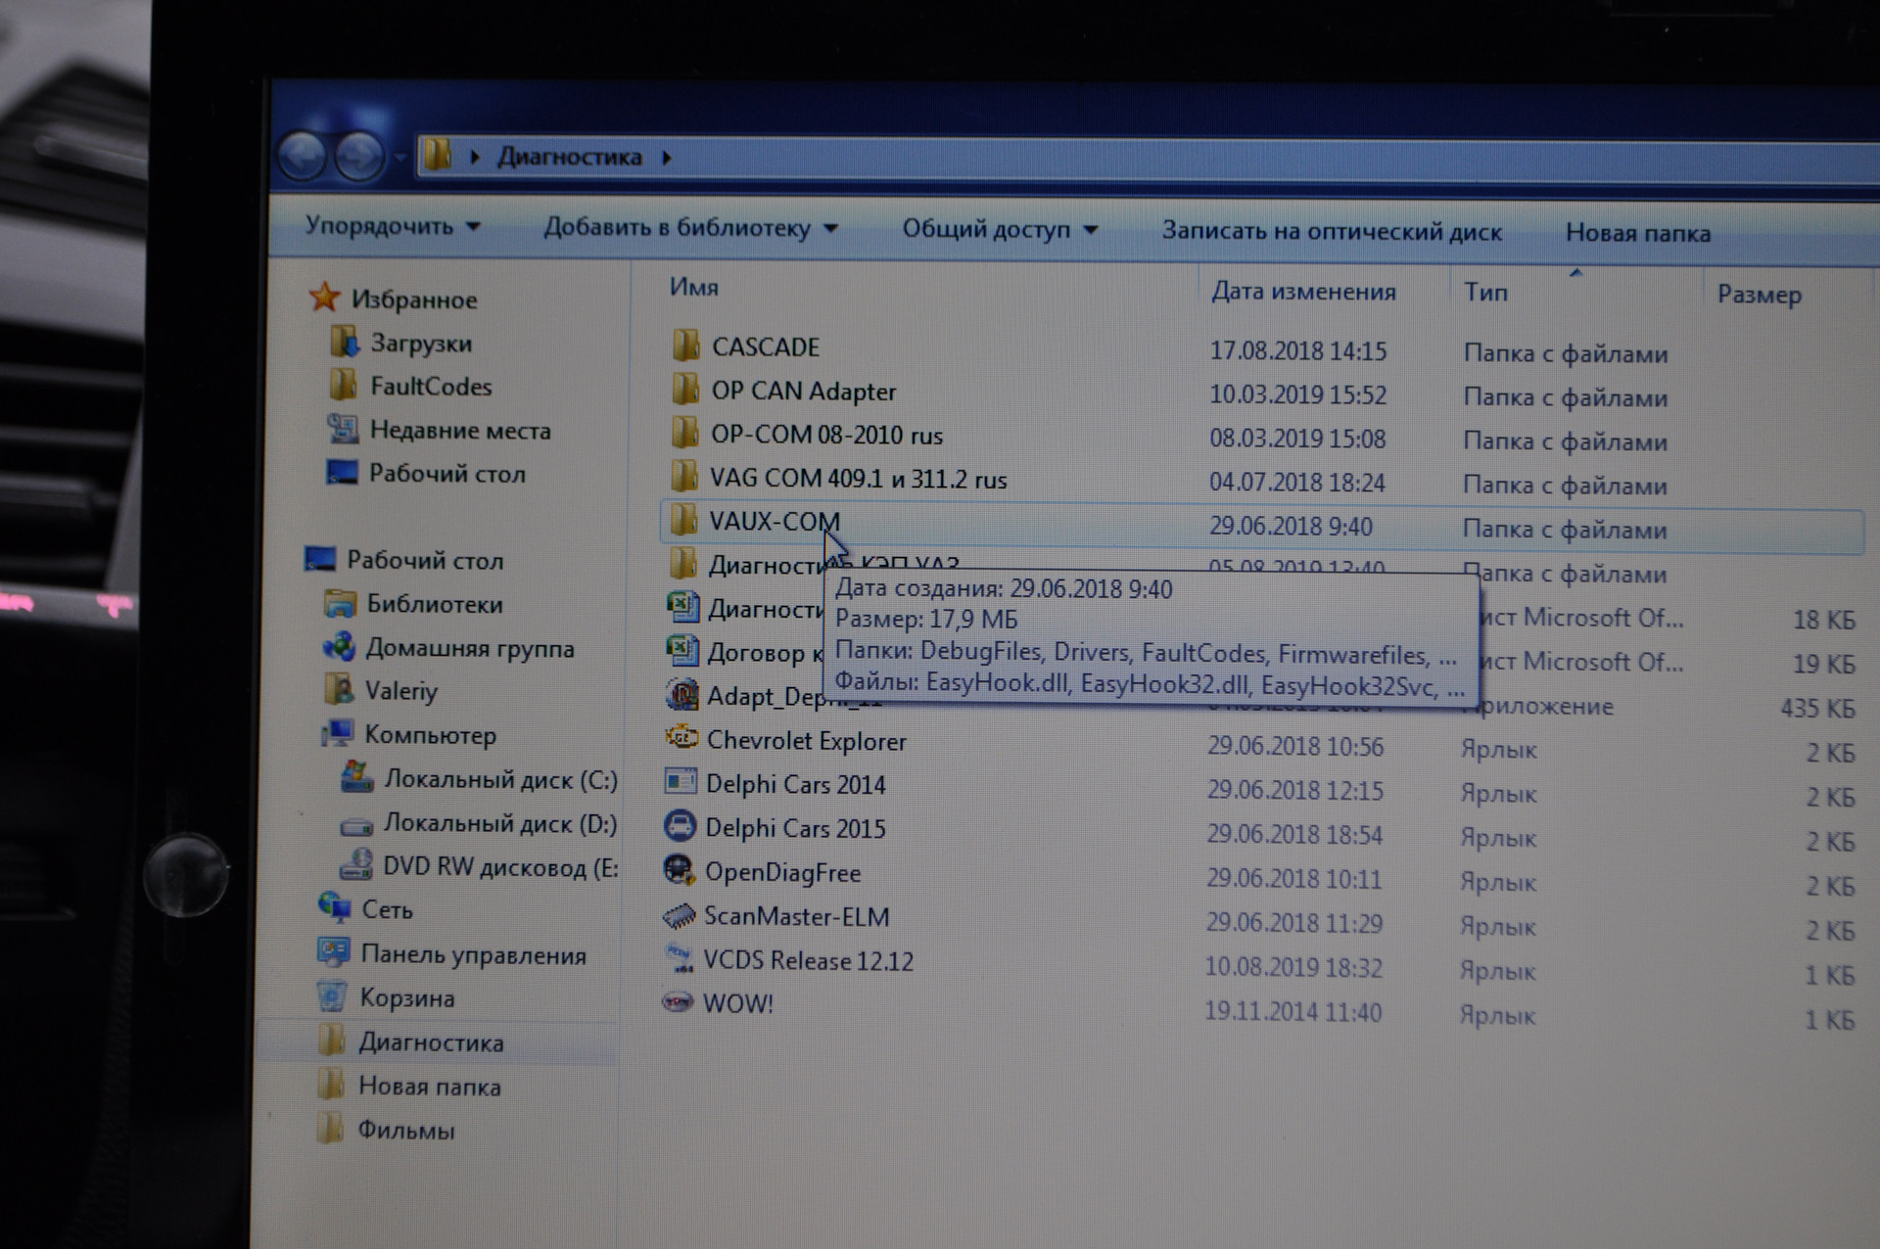Select the Delphi Cars 2015 shortcut icon

pyautogui.click(x=680, y=827)
